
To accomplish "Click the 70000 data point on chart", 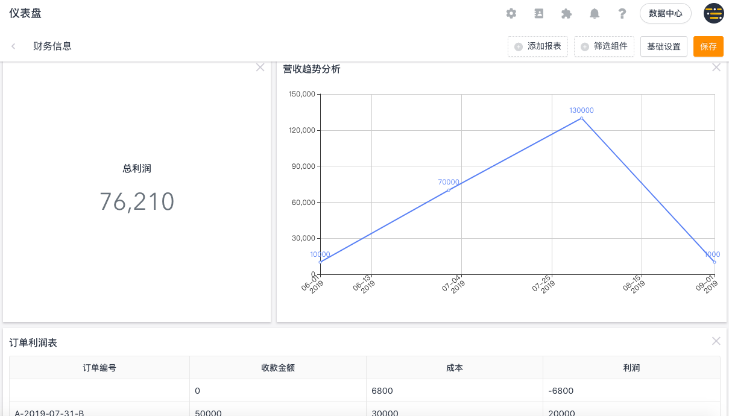I will pos(449,190).
